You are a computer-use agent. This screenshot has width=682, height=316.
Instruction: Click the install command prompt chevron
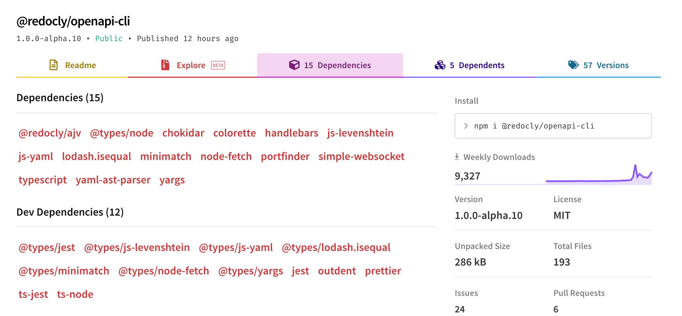(x=466, y=126)
